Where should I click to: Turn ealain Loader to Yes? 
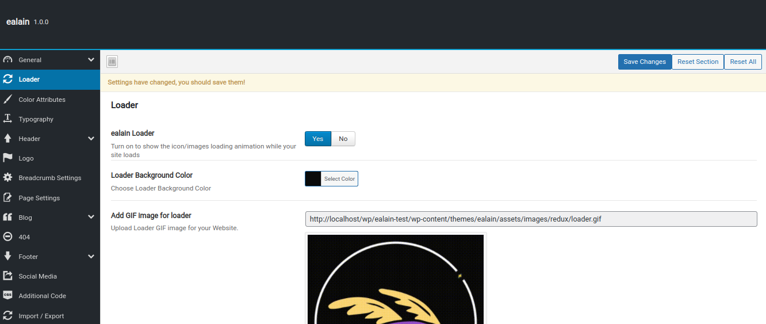coord(318,139)
